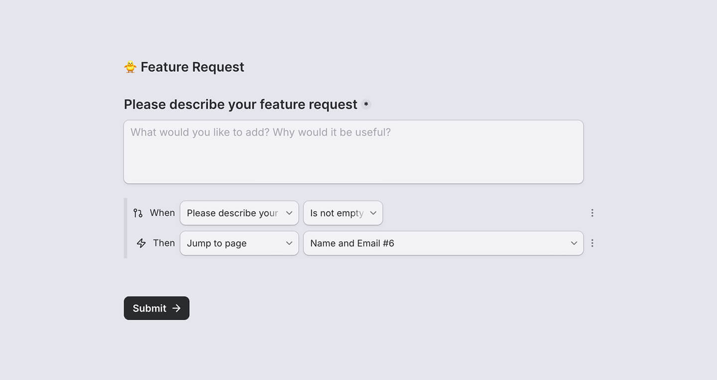Click the required asterisk next to the question label

pyautogui.click(x=366, y=104)
